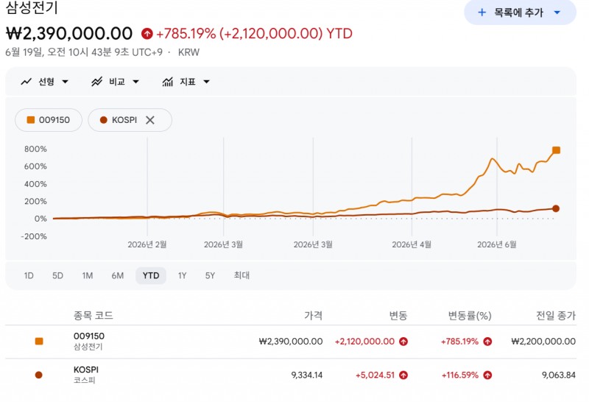Image resolution: width=589 pixels, height=402 pixels.
Task: Click the 삼성전기 name under 009150 in the table
Action: point(88,347)
